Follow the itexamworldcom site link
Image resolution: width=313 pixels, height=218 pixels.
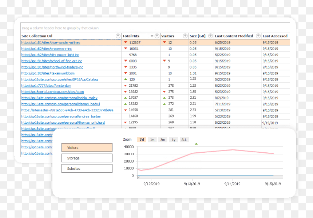click(x=48, y=73)
